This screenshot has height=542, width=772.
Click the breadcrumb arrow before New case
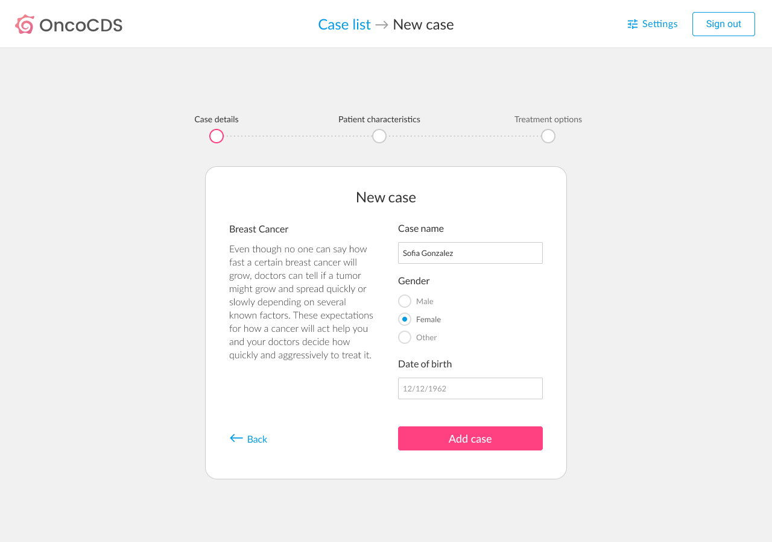tap(382, 25)
